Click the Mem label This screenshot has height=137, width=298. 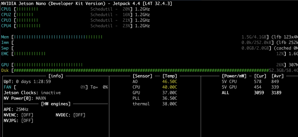click(x=5, y=37)
